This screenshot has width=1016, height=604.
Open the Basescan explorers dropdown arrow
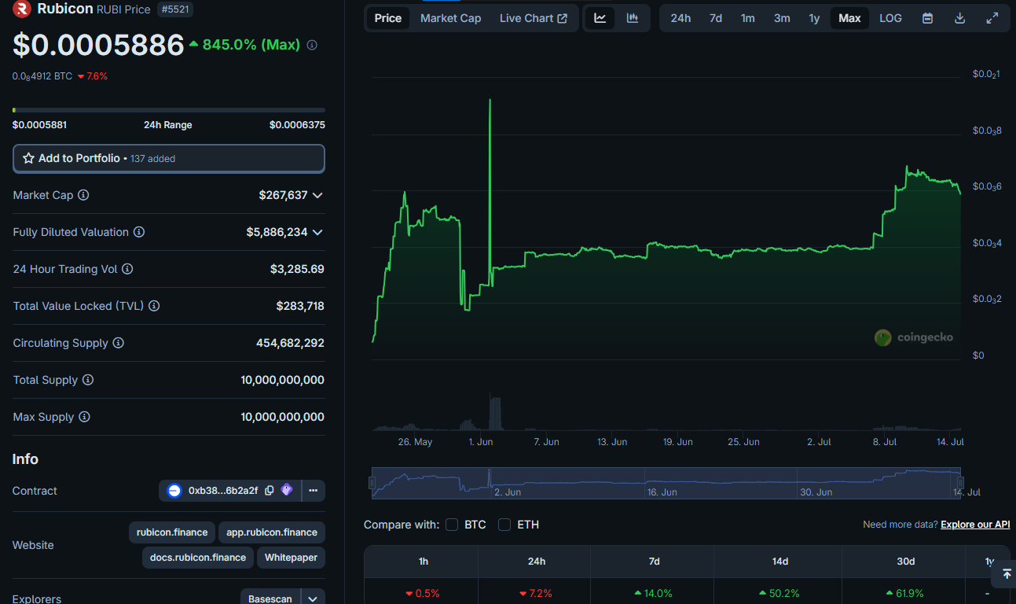click(x=313, y=598)
